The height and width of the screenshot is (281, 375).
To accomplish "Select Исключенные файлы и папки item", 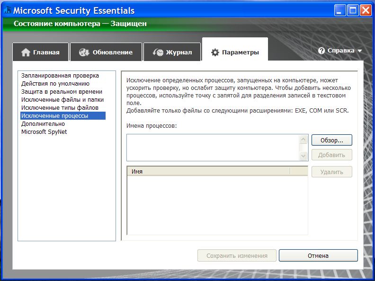I will pos(62,100).
